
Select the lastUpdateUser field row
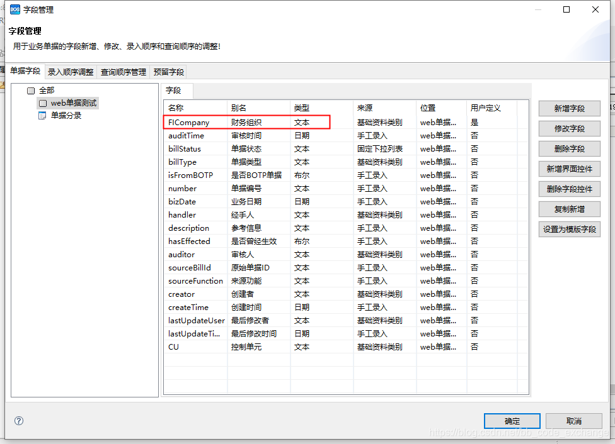347,321
